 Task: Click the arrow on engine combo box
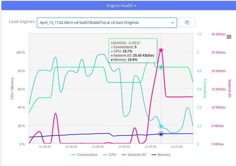point(172,23)
